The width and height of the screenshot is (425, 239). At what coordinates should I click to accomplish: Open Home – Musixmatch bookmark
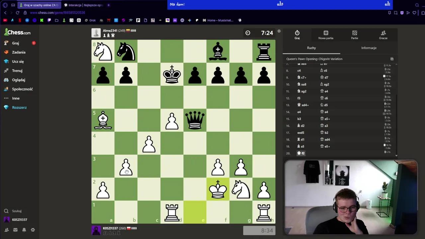pyautogui.click(x=218, y=20)
